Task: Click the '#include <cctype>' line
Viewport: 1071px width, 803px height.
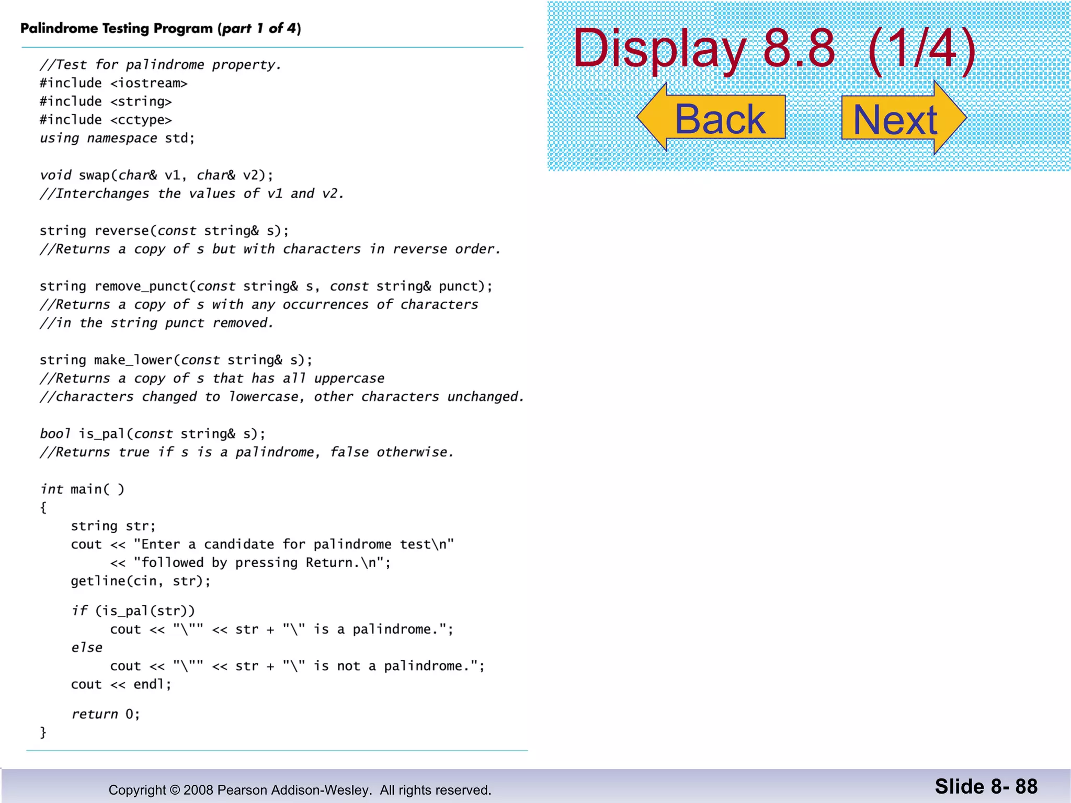Action: pos(106,120)
